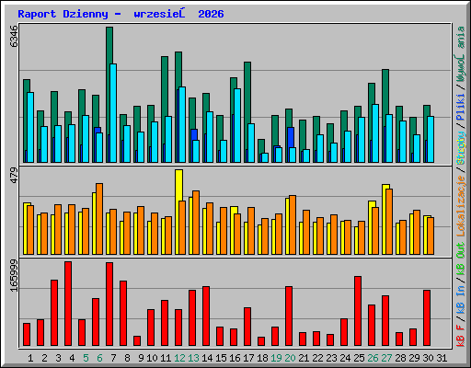Click day label 30 on the axis
The image size is (471, 368).
click(x=428, y=358)
